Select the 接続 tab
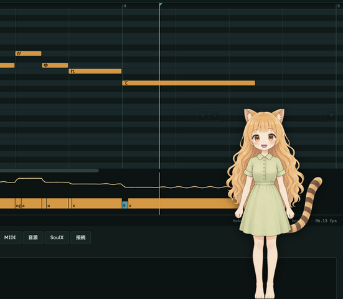 pos(81,237)
